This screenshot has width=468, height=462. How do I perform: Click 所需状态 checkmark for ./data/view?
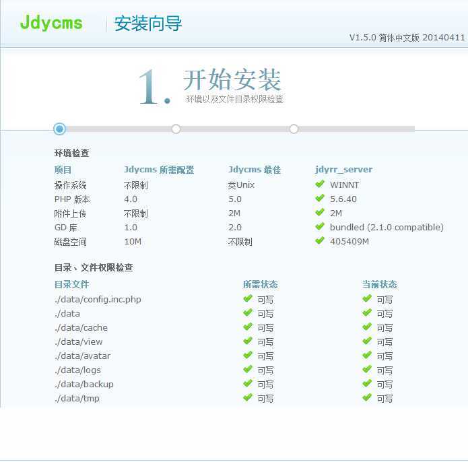(x=248, y=341)
